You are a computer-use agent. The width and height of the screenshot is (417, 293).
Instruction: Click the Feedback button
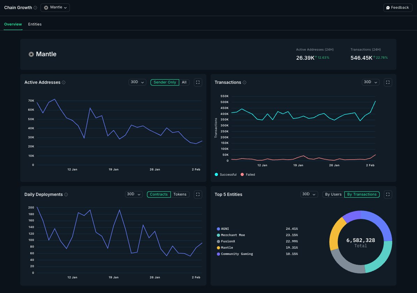click(397, 8)
